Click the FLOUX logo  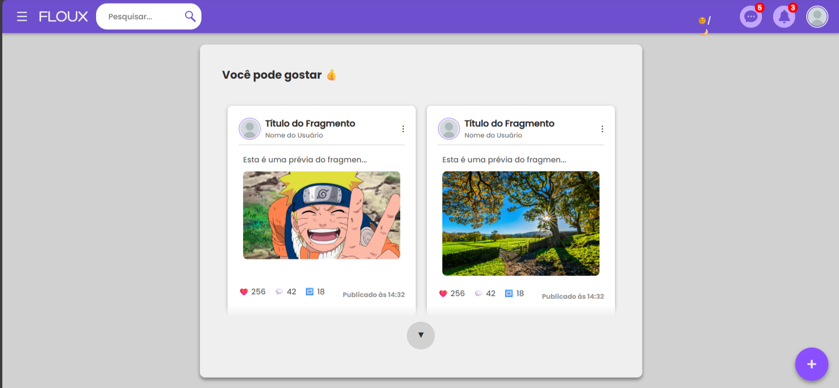[x=63, y=17]
